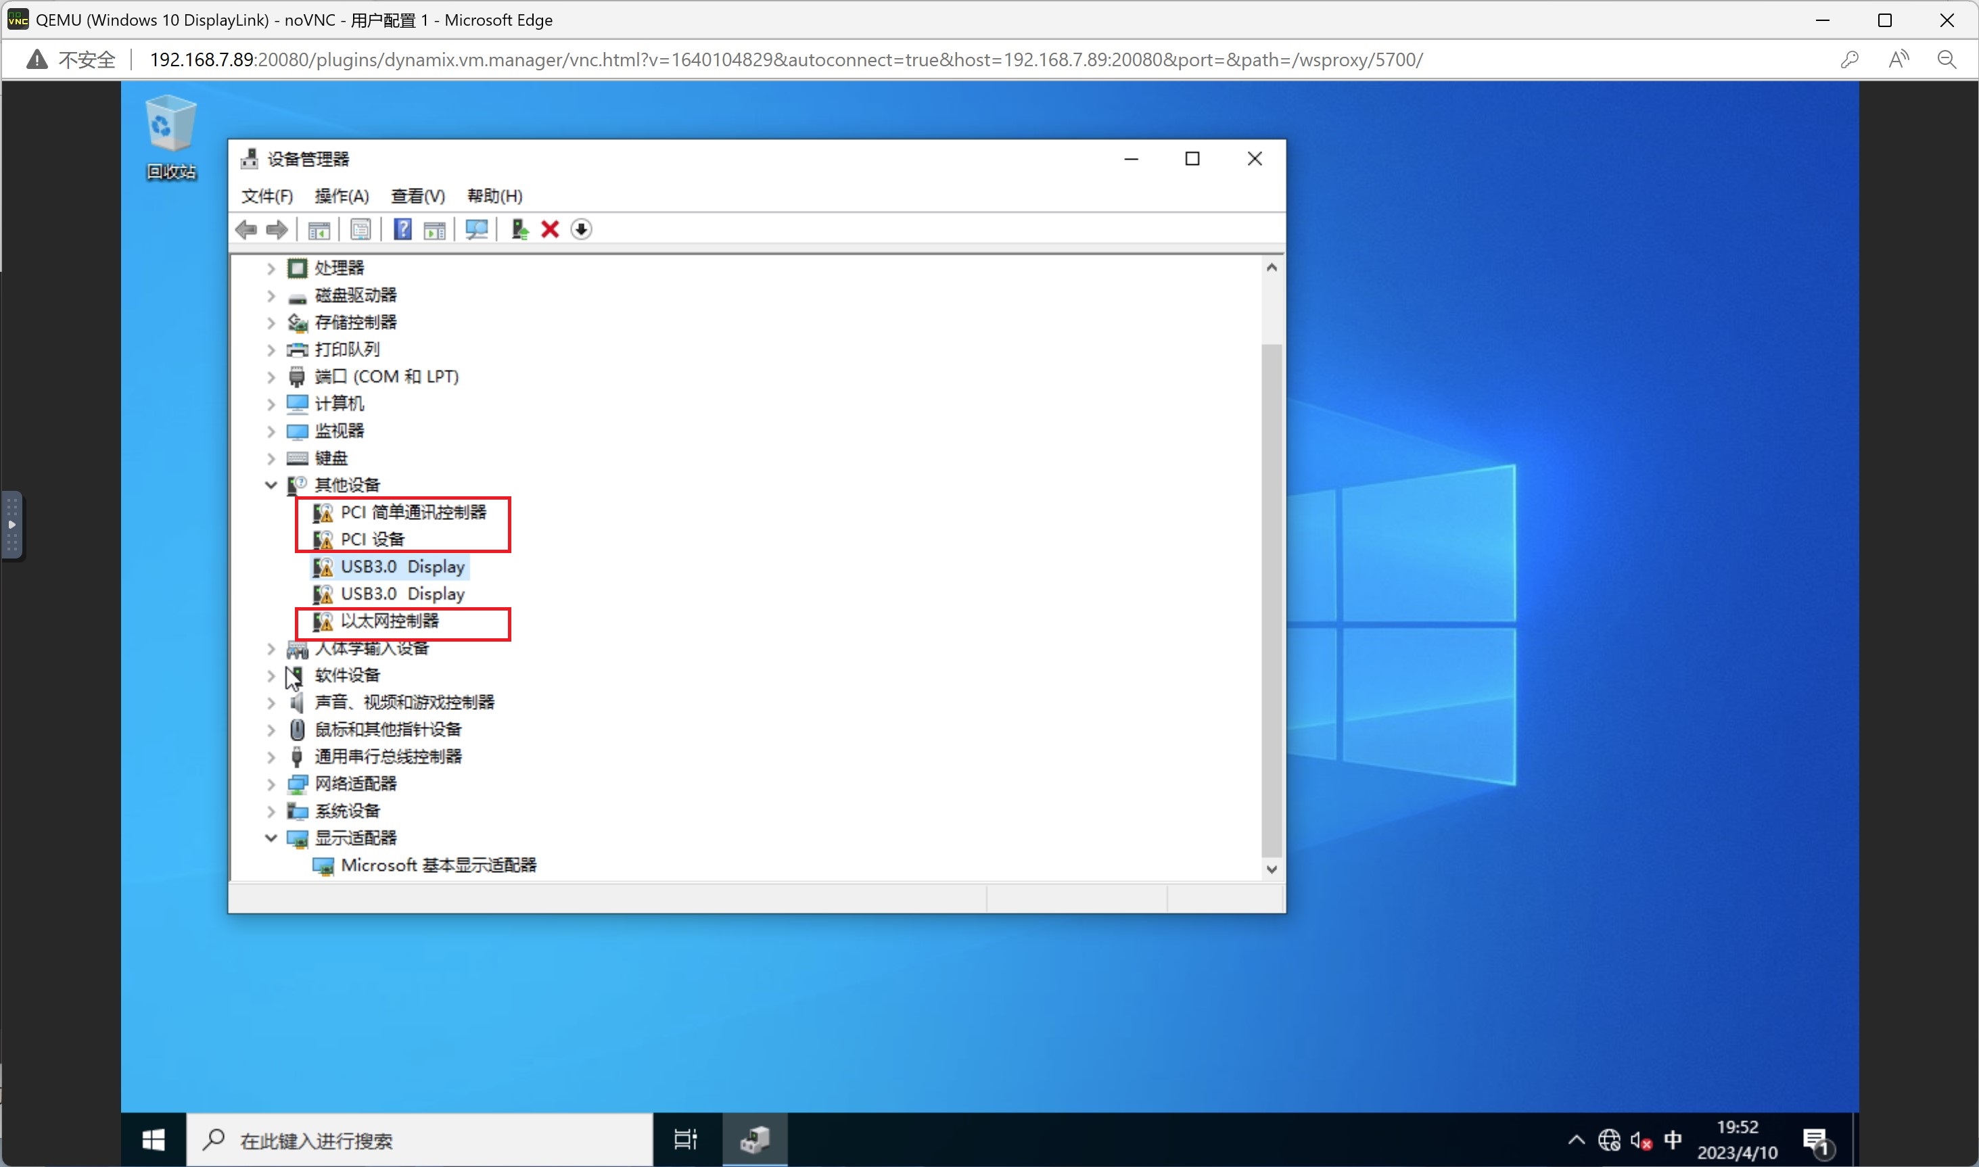This screenshot has height=1167, width=1979.
Task: Open the 操作(A) menu
Action: coord(342,197)
